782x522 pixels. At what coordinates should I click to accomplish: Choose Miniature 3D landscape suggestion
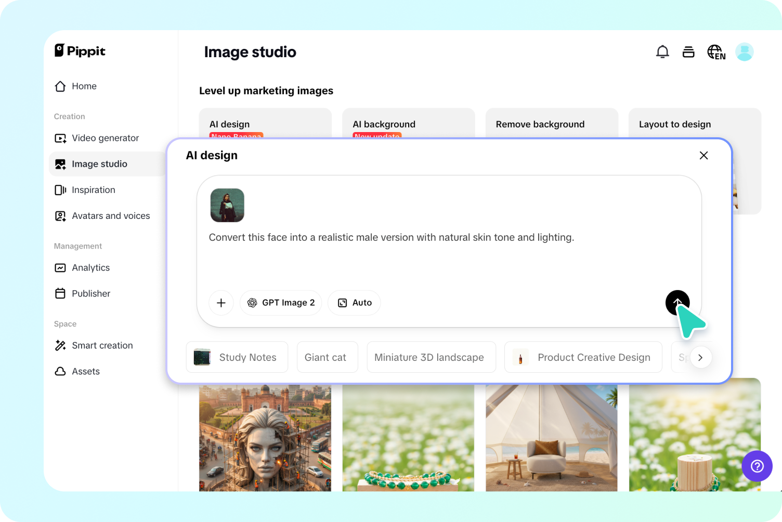point(432,357)
